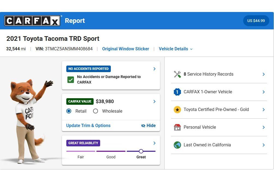The width and height of the screenshot is (274, 182).
Task: Open 8 Service History Records row
Action: tap(219, 74)
